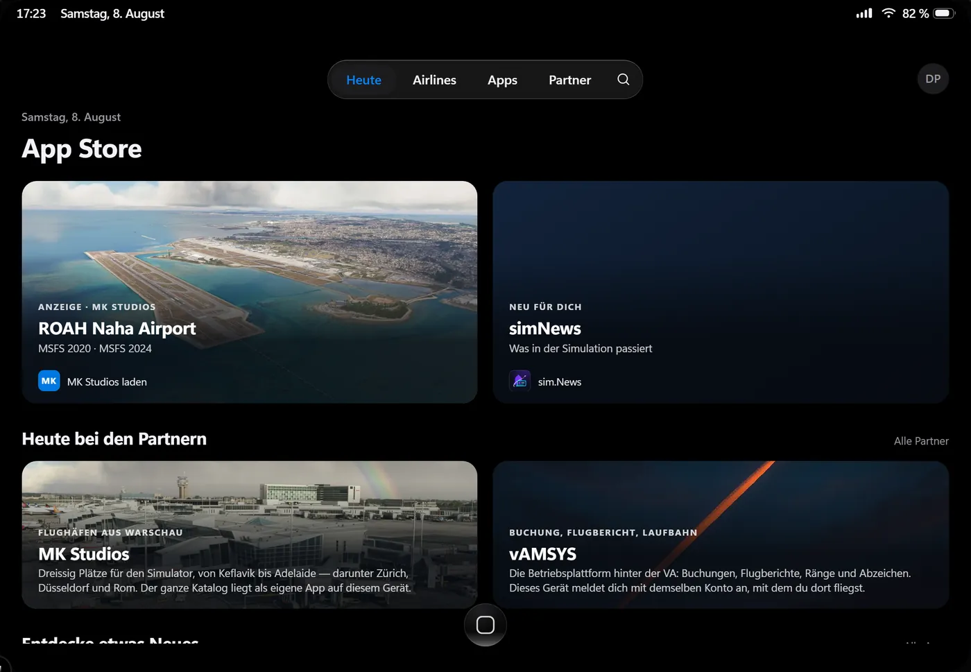Switch to the Airlines tab
Viewport: 971px width, 672px height.
coord(434,80)
